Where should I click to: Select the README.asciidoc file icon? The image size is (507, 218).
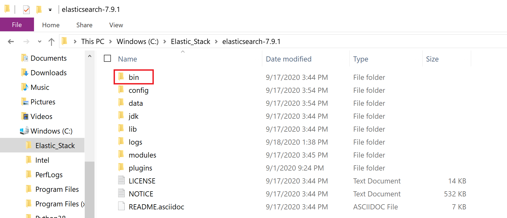pos(121,206)
